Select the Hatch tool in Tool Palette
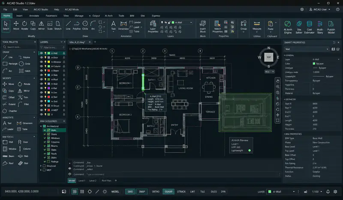This screenshot has width=343, height=200. point(24,71)
